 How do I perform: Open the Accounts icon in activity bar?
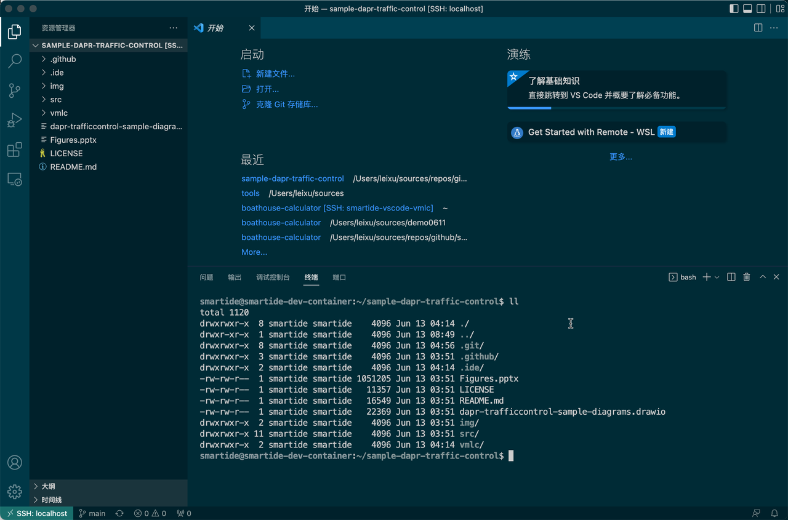15,463
